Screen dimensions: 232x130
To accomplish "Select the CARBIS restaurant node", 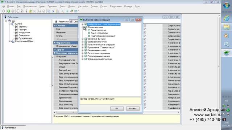I will 18,24.
